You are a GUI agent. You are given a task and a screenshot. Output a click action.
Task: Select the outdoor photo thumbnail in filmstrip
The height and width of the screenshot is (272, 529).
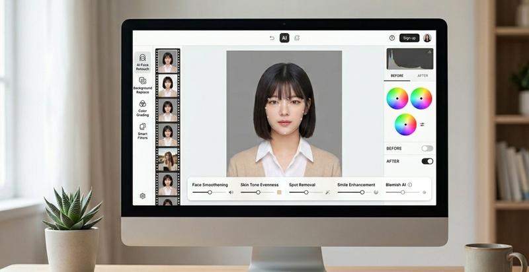[x=168, y=159]
